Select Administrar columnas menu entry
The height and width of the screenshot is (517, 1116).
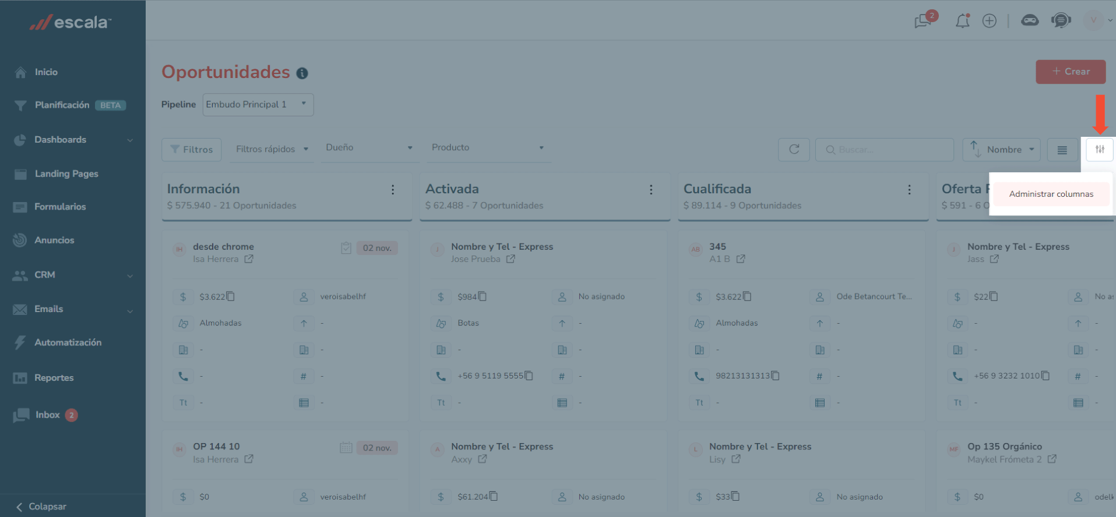tap(1051, 194)
